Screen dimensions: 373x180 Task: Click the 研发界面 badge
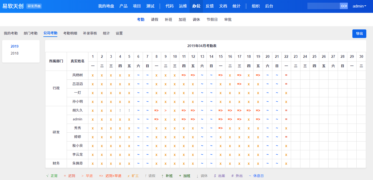click(34, 6)
